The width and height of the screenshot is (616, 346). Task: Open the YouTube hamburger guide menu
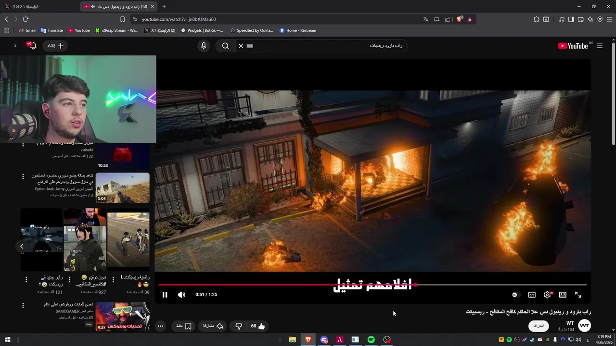coord(600,46)
